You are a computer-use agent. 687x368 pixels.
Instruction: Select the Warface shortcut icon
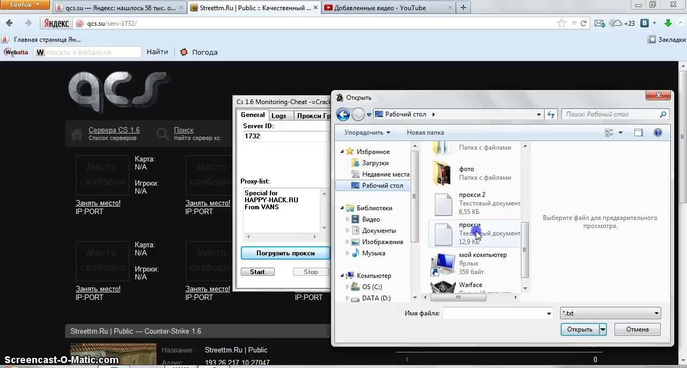click(x=443, y=288)
